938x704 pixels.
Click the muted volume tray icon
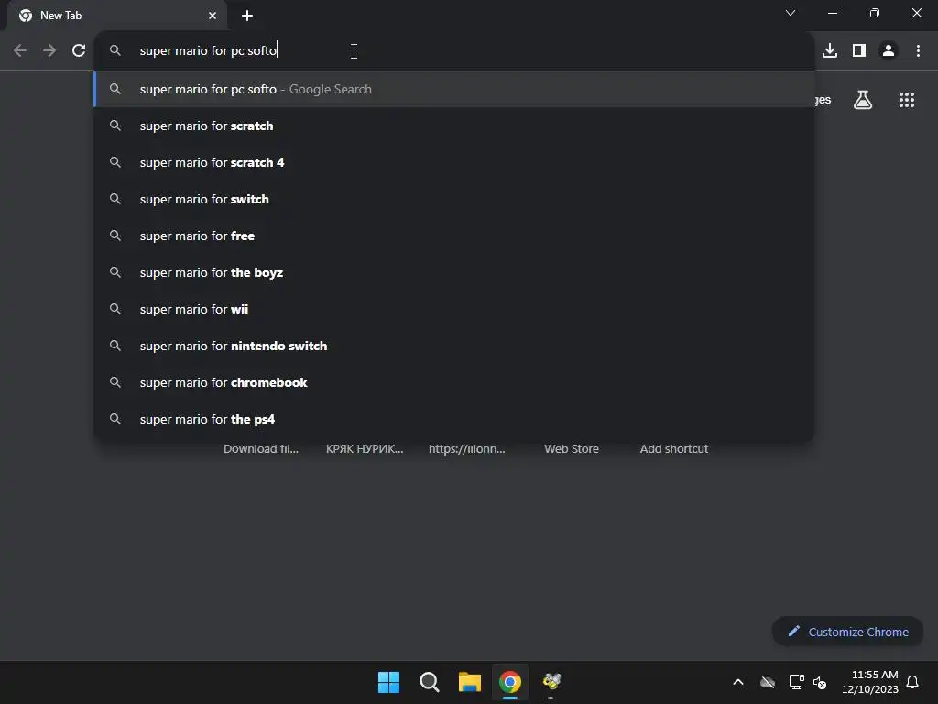point(820,682)
